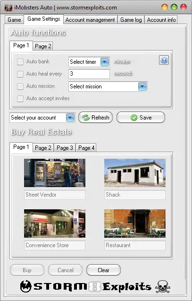Switch to the Game tab
The image size is (192, 301).
click(x=14, y=20)
